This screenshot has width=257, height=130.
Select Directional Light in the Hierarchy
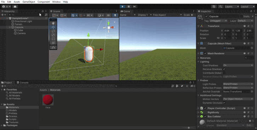pos(23,21)
